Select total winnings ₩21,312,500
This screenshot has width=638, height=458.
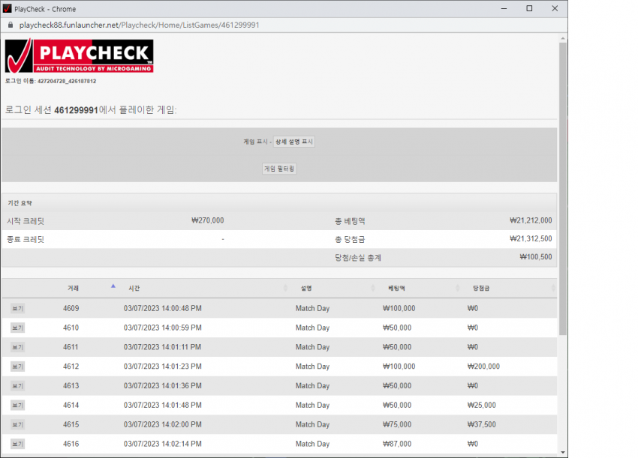click(531, 238)
